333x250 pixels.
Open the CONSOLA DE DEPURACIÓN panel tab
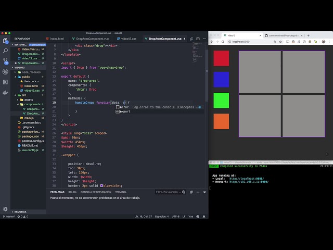(96, 192)
